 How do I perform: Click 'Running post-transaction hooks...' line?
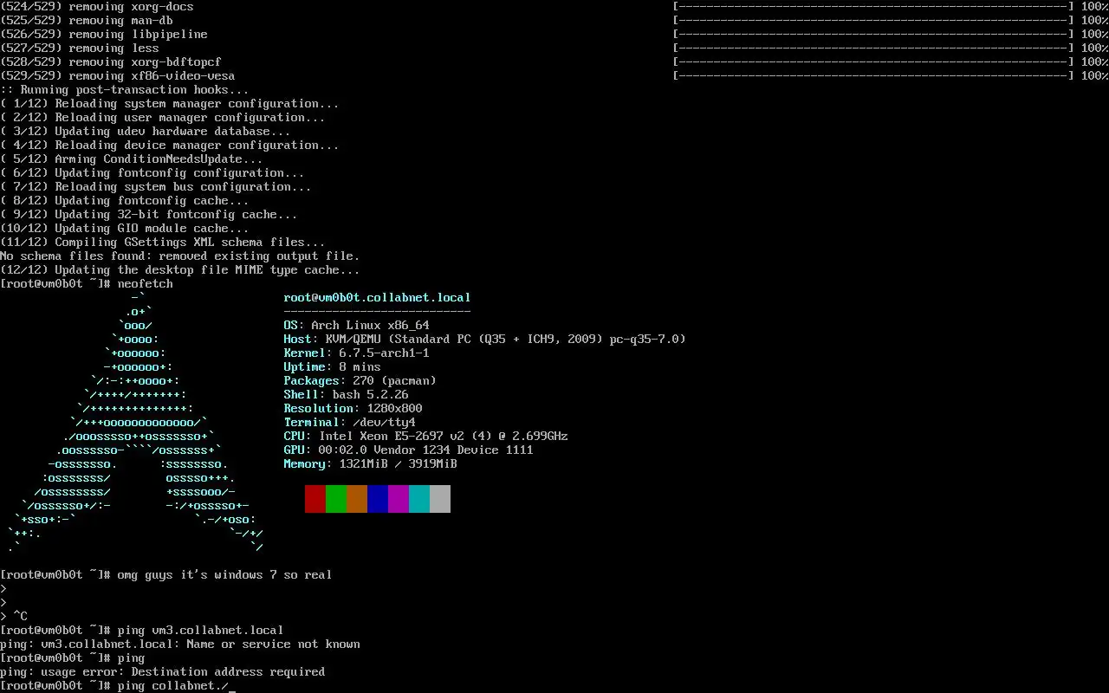125,90
